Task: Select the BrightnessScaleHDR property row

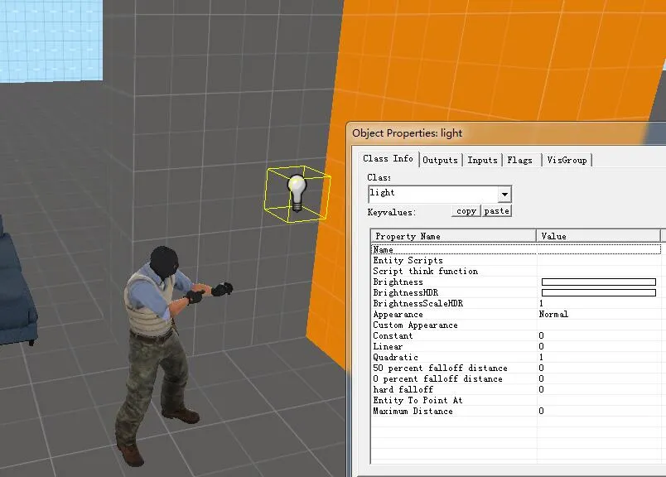Action: 516,303
